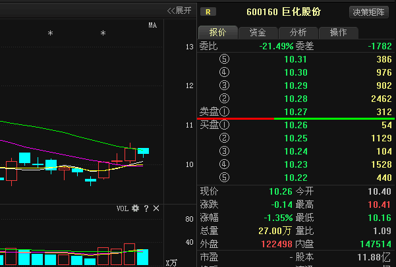Click the MA indicator label
The height and width of the screenshot is (267, 396).
153,25
